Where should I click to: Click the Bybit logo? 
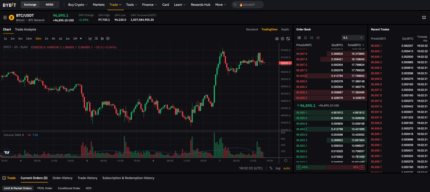pyautogui.click(x=9, y=5)
